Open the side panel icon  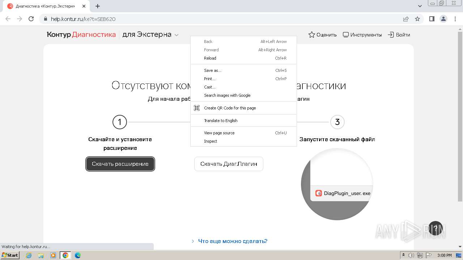432,19
